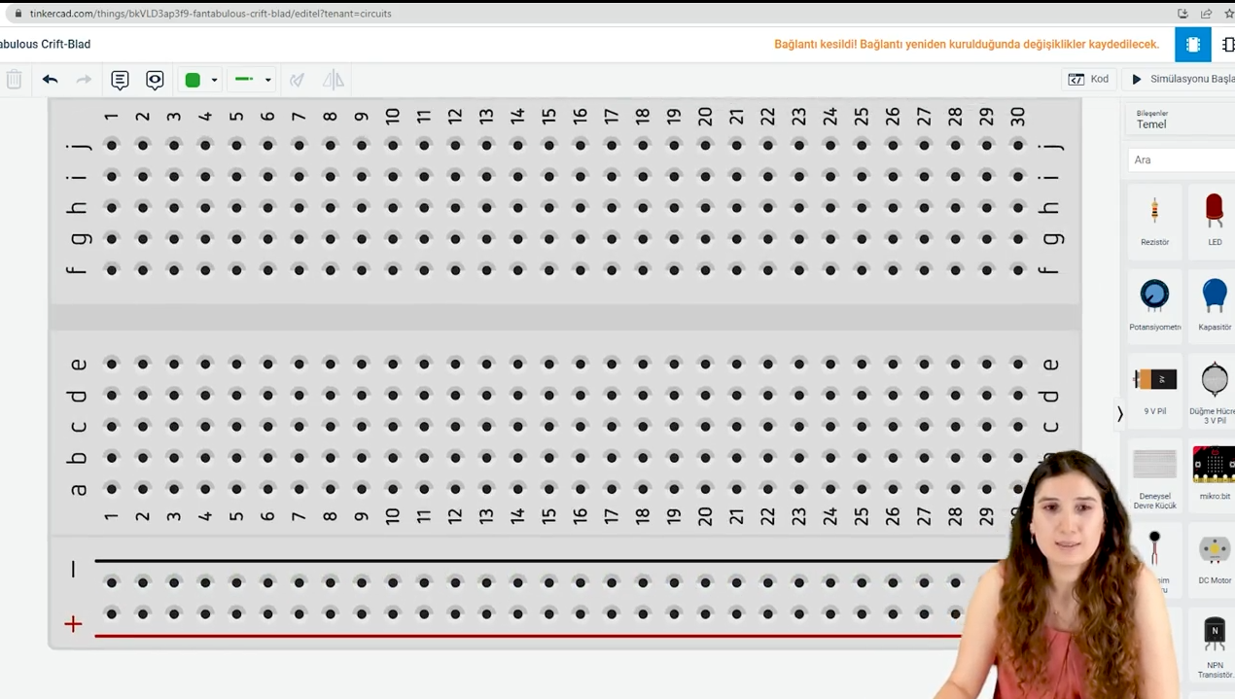Toggle notes visibility with the eye bubble icon
This screenshot has width=1235, height=699.
click(155, 80)
